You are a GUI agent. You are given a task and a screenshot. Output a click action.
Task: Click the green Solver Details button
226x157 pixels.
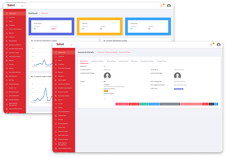tap(144, 104)
